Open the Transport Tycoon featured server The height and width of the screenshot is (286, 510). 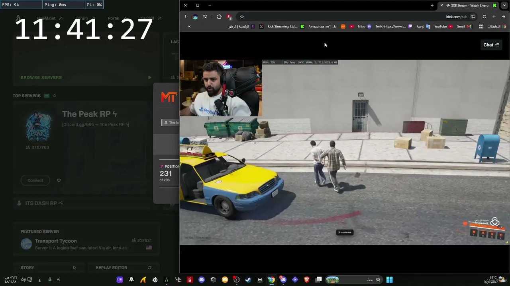86,244
